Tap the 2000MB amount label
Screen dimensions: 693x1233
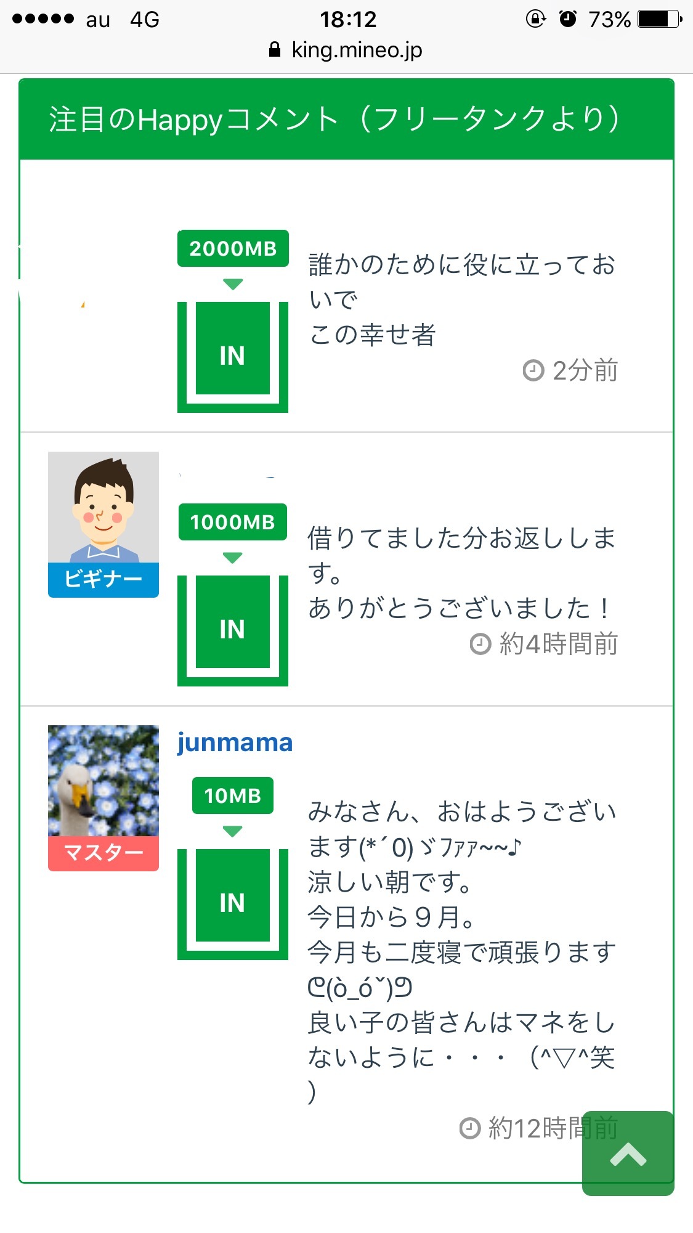pos(233,248)
